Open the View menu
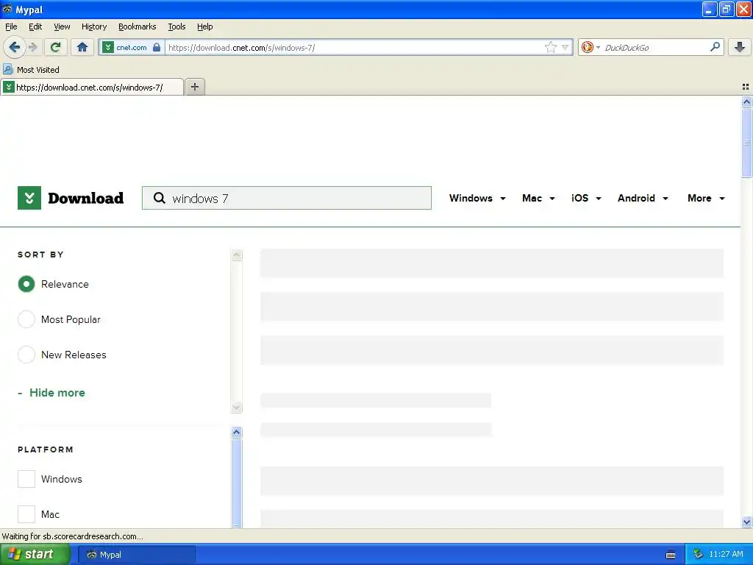The width and height of the screenshot is (753, 565). 62,26
